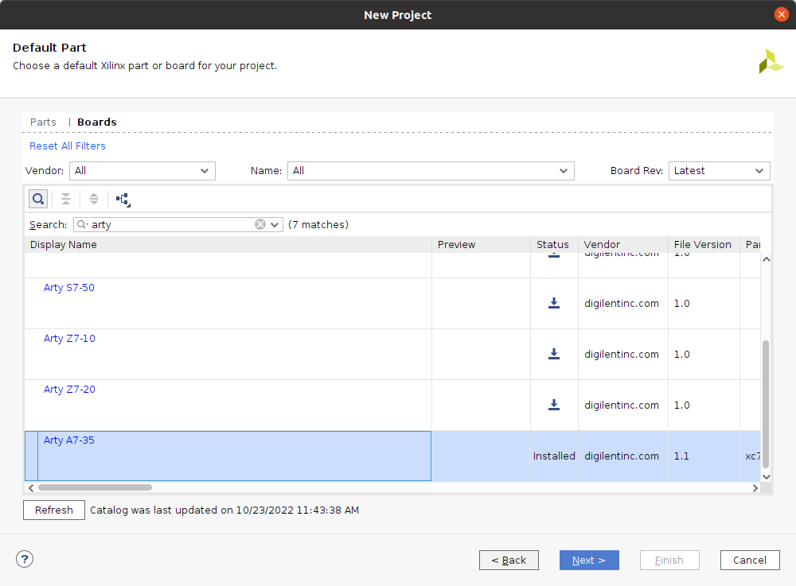This screenshot has height=586, width=796.
Task: Click the Collapse All toolbar icon
Action: coord(66,199)
